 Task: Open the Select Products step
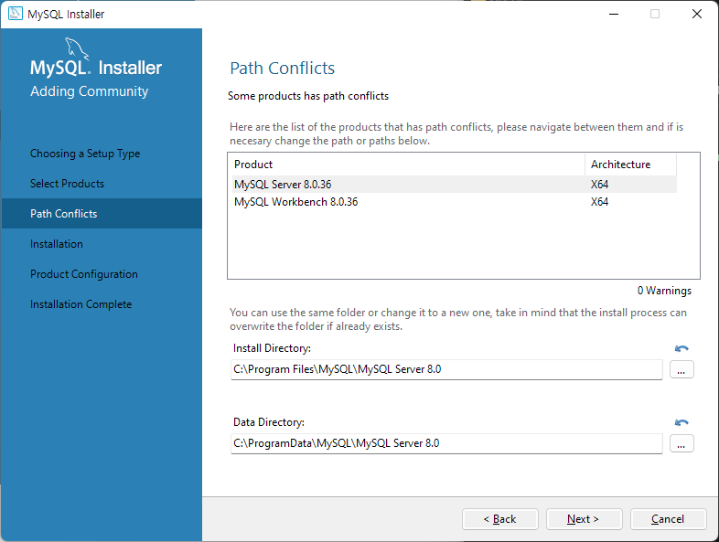(67, 184)
